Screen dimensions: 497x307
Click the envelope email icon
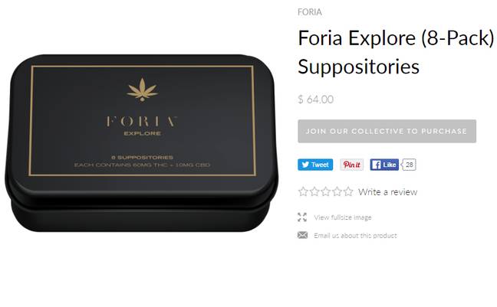(302, 235)
